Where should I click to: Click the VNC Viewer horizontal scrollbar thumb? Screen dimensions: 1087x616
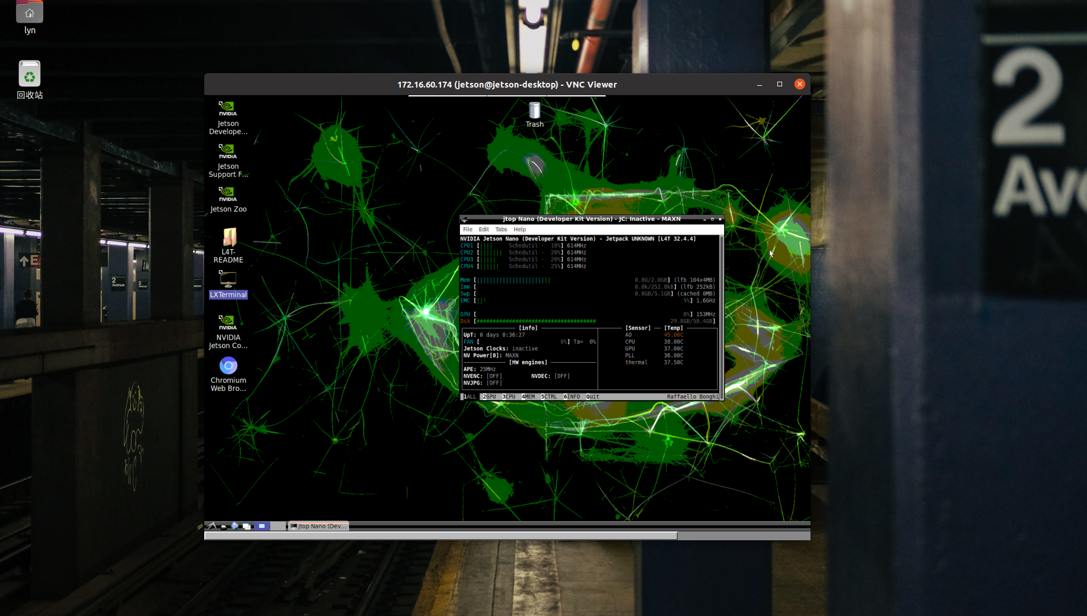pyautogui.click(x=440, y=536)
